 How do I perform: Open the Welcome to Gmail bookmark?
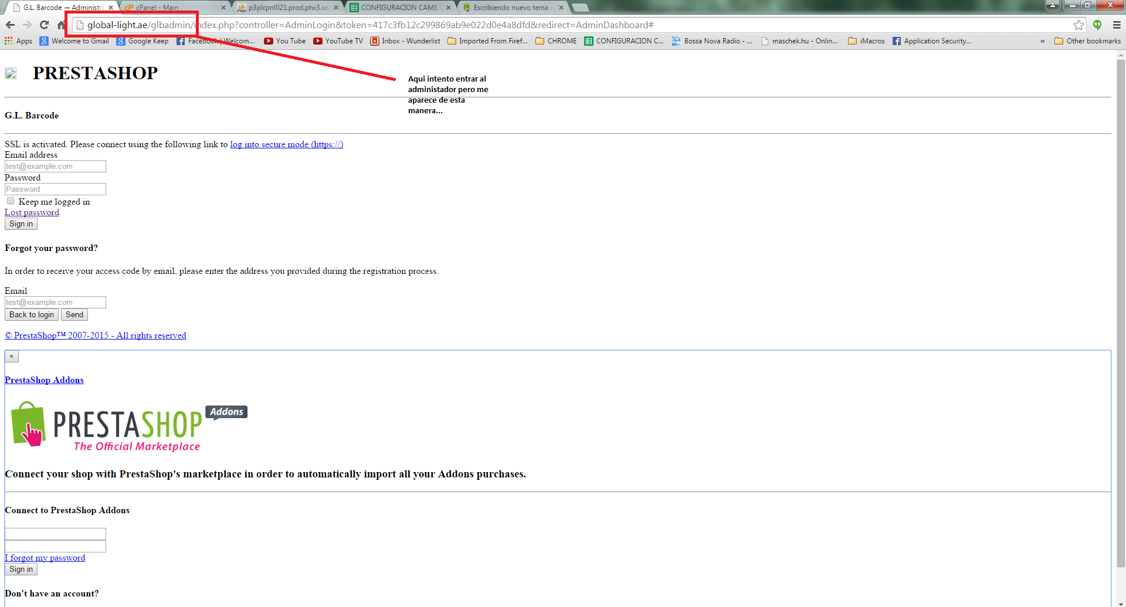point(74,41)
